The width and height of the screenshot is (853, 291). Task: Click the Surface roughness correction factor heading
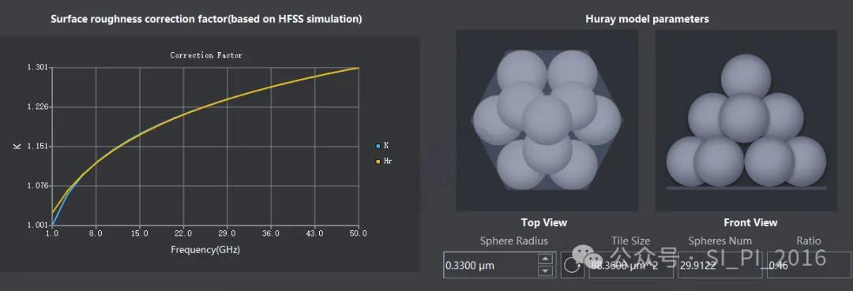pyautogui.click(x=206, y=19)
